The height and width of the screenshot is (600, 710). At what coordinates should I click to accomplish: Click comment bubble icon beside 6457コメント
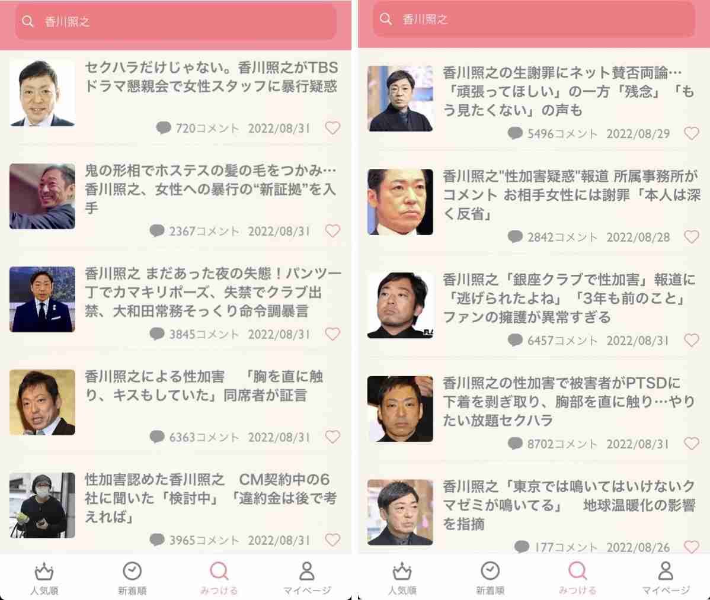pos(515,340)
